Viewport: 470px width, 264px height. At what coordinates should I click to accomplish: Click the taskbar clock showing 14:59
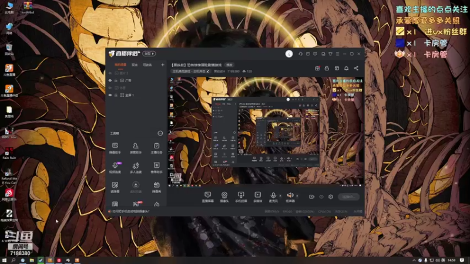[452, 260]
